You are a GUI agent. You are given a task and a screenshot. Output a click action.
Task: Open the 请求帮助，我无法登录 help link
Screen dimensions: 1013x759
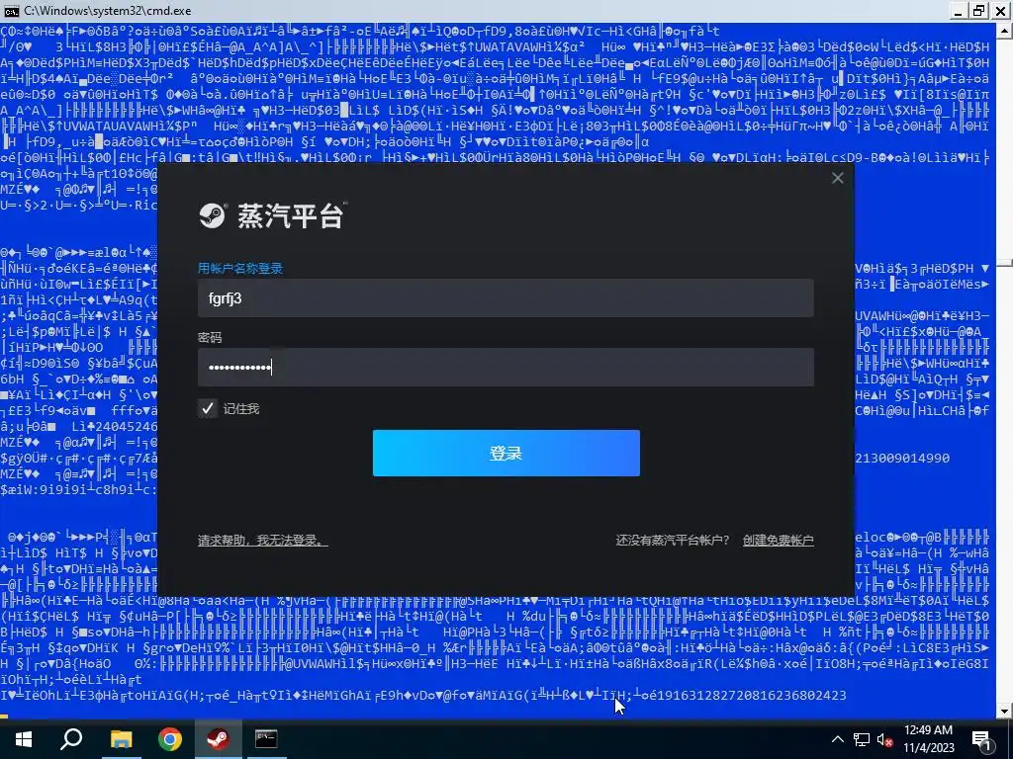point(262,541)
